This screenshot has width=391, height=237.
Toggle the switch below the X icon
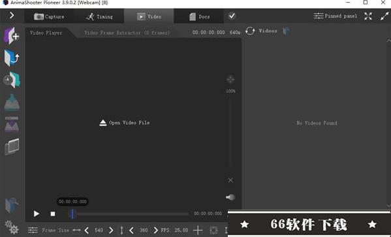230,197
